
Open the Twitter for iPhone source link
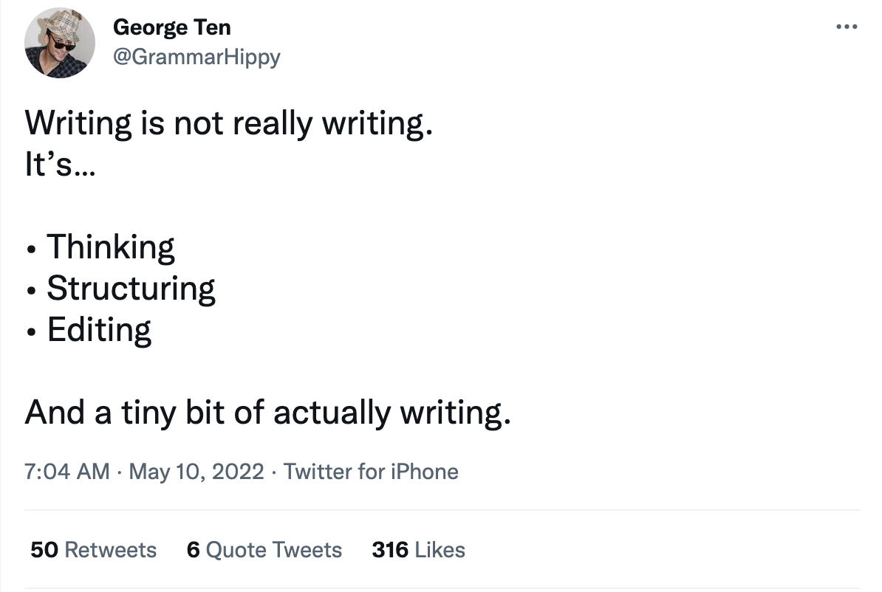coord(371,472)
